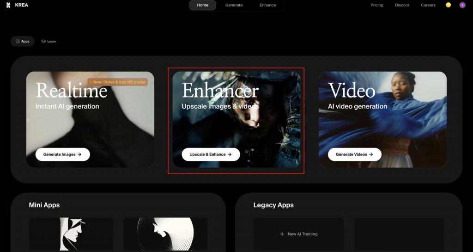Open the purple user avatar menu
Screen dimensions: 473x252
pos(462,5)
